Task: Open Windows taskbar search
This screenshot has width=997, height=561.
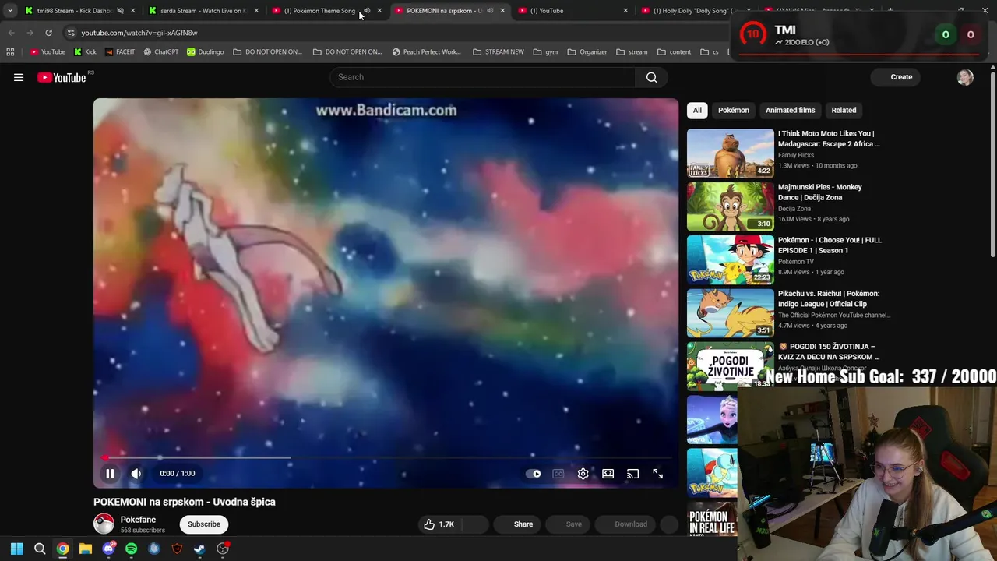Action: [40, 549]
